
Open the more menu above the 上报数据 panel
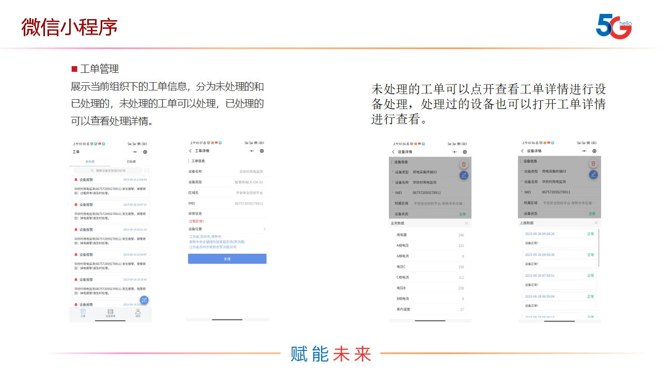click(585, 151)
